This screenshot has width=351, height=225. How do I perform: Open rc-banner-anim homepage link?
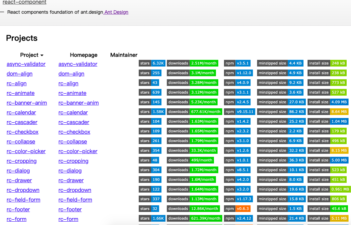79,103
